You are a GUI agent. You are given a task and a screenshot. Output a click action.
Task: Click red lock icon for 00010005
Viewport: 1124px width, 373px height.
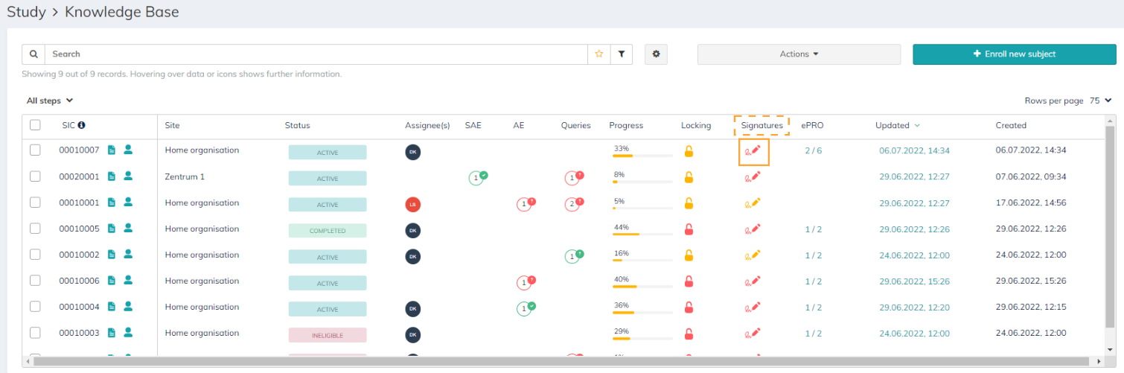pyautogui.click(x=689, y=229)
